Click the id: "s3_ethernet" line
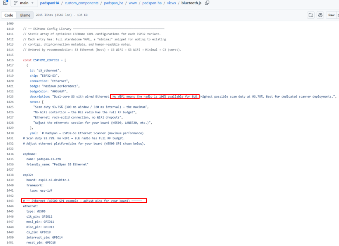 (45, 70)
